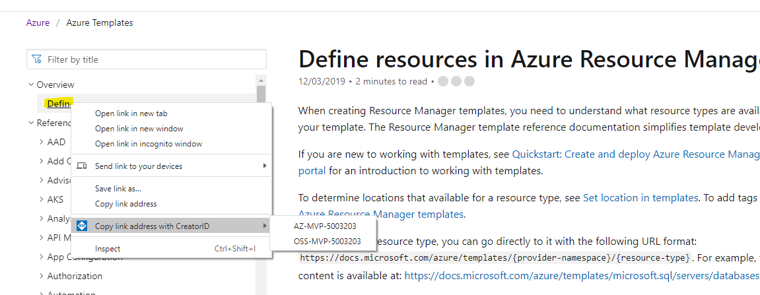Open the Azure Templates breadcrumb
760x295 pixels.
[99, 22]
